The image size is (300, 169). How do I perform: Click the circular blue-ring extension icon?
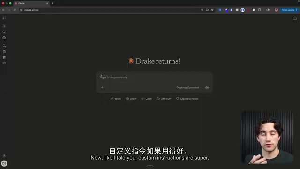pos(242,10)
